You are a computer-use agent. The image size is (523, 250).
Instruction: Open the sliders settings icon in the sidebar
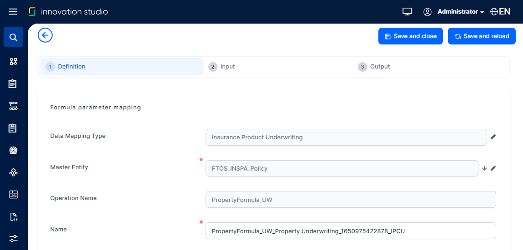pos(13,239)
